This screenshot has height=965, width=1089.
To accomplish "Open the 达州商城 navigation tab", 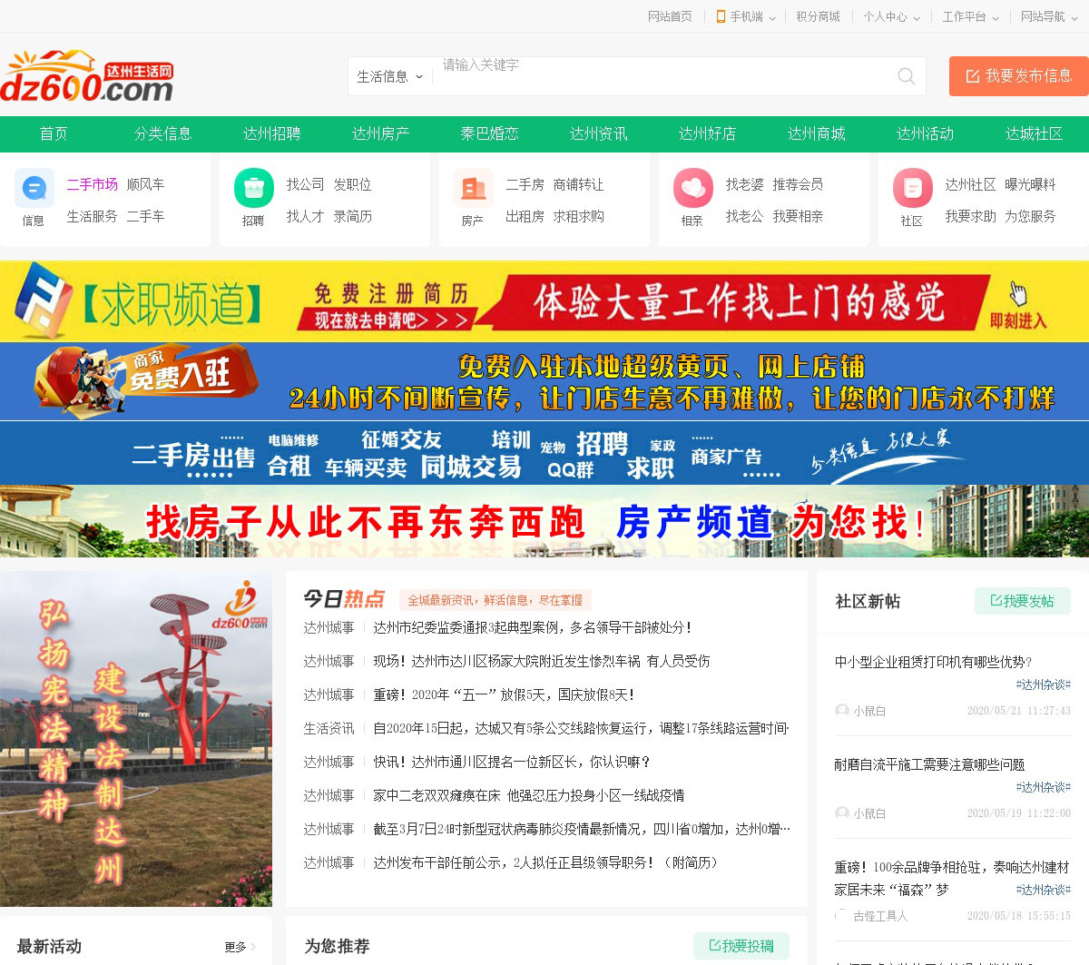I will (816, 133).
